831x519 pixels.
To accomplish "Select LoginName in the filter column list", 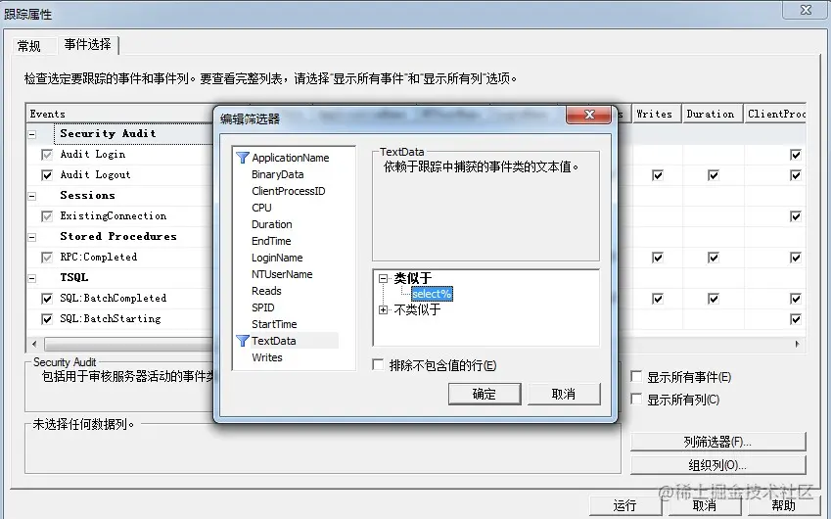I will [277, 258].
